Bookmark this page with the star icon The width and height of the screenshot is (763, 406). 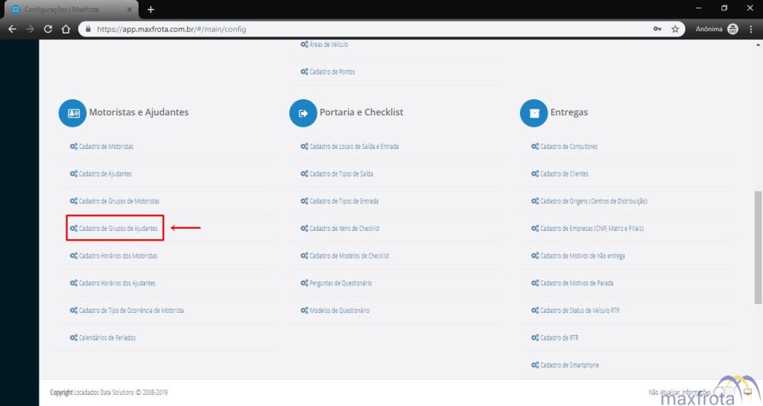point(675,29)
